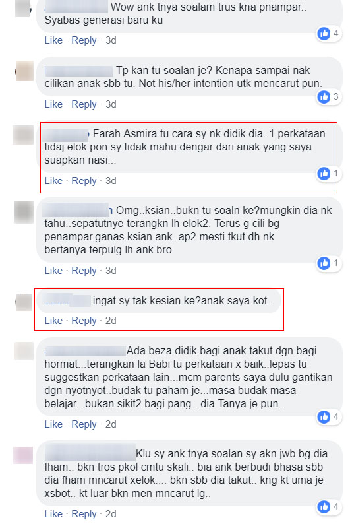Like the 'Ada beza didik bagi anak' comment

point(53,424)
